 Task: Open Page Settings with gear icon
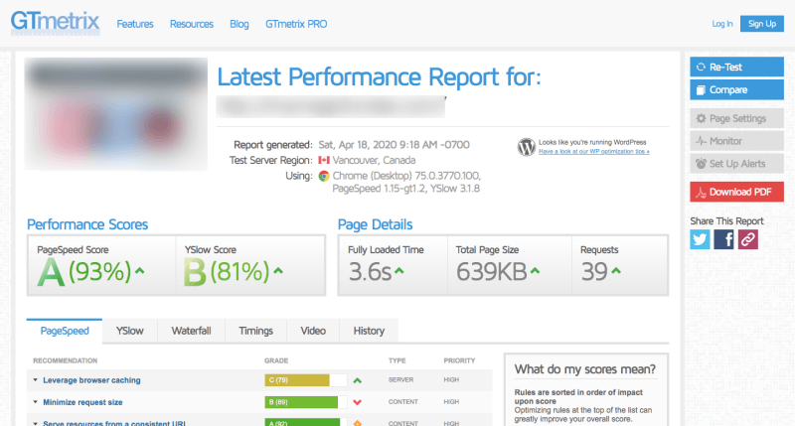736,118
